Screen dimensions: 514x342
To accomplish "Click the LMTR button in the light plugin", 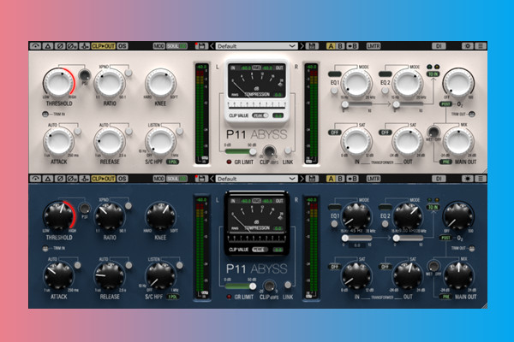I will [x=374, y=46].
